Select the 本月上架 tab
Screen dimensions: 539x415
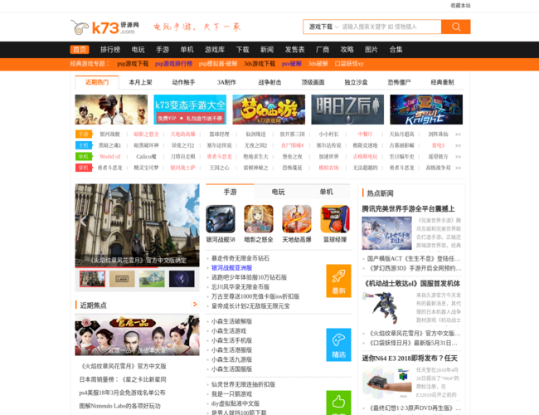[x=140, y=82]
